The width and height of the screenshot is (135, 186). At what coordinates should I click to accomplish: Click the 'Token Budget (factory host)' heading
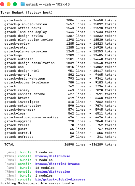tap(27, 12)
